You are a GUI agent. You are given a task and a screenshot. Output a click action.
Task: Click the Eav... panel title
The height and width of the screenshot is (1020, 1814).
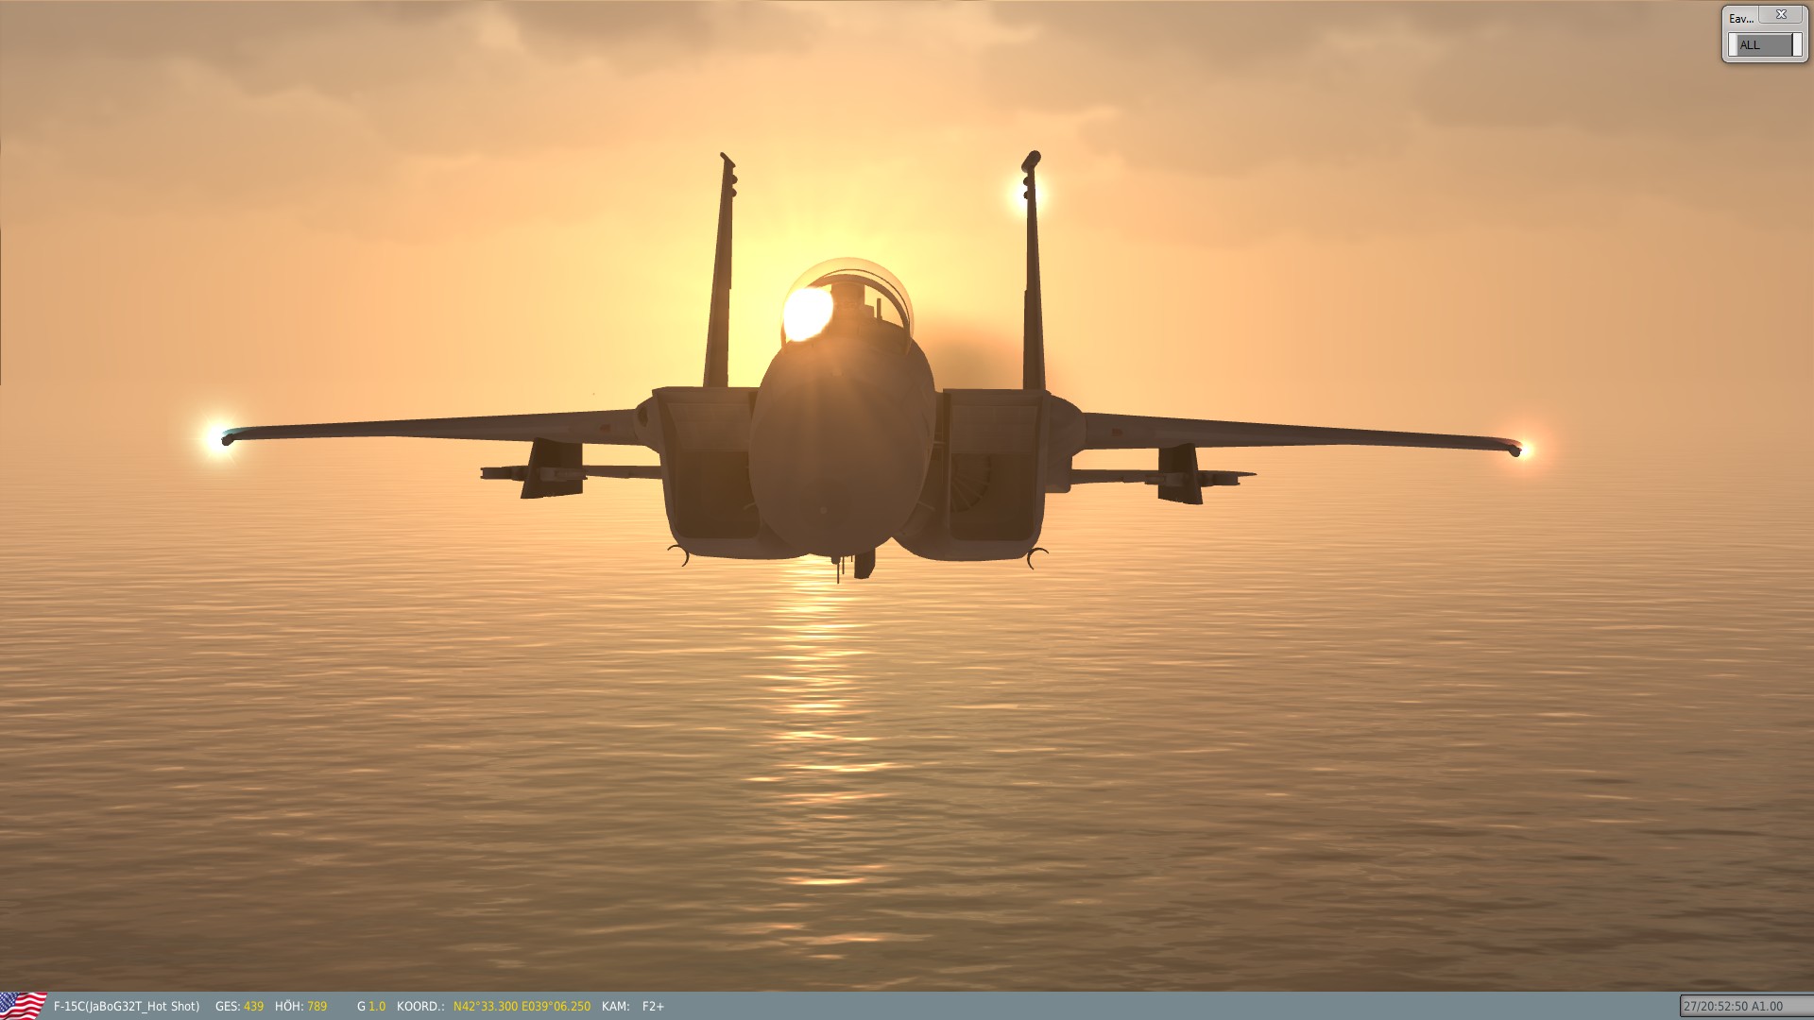[1741, 18]
